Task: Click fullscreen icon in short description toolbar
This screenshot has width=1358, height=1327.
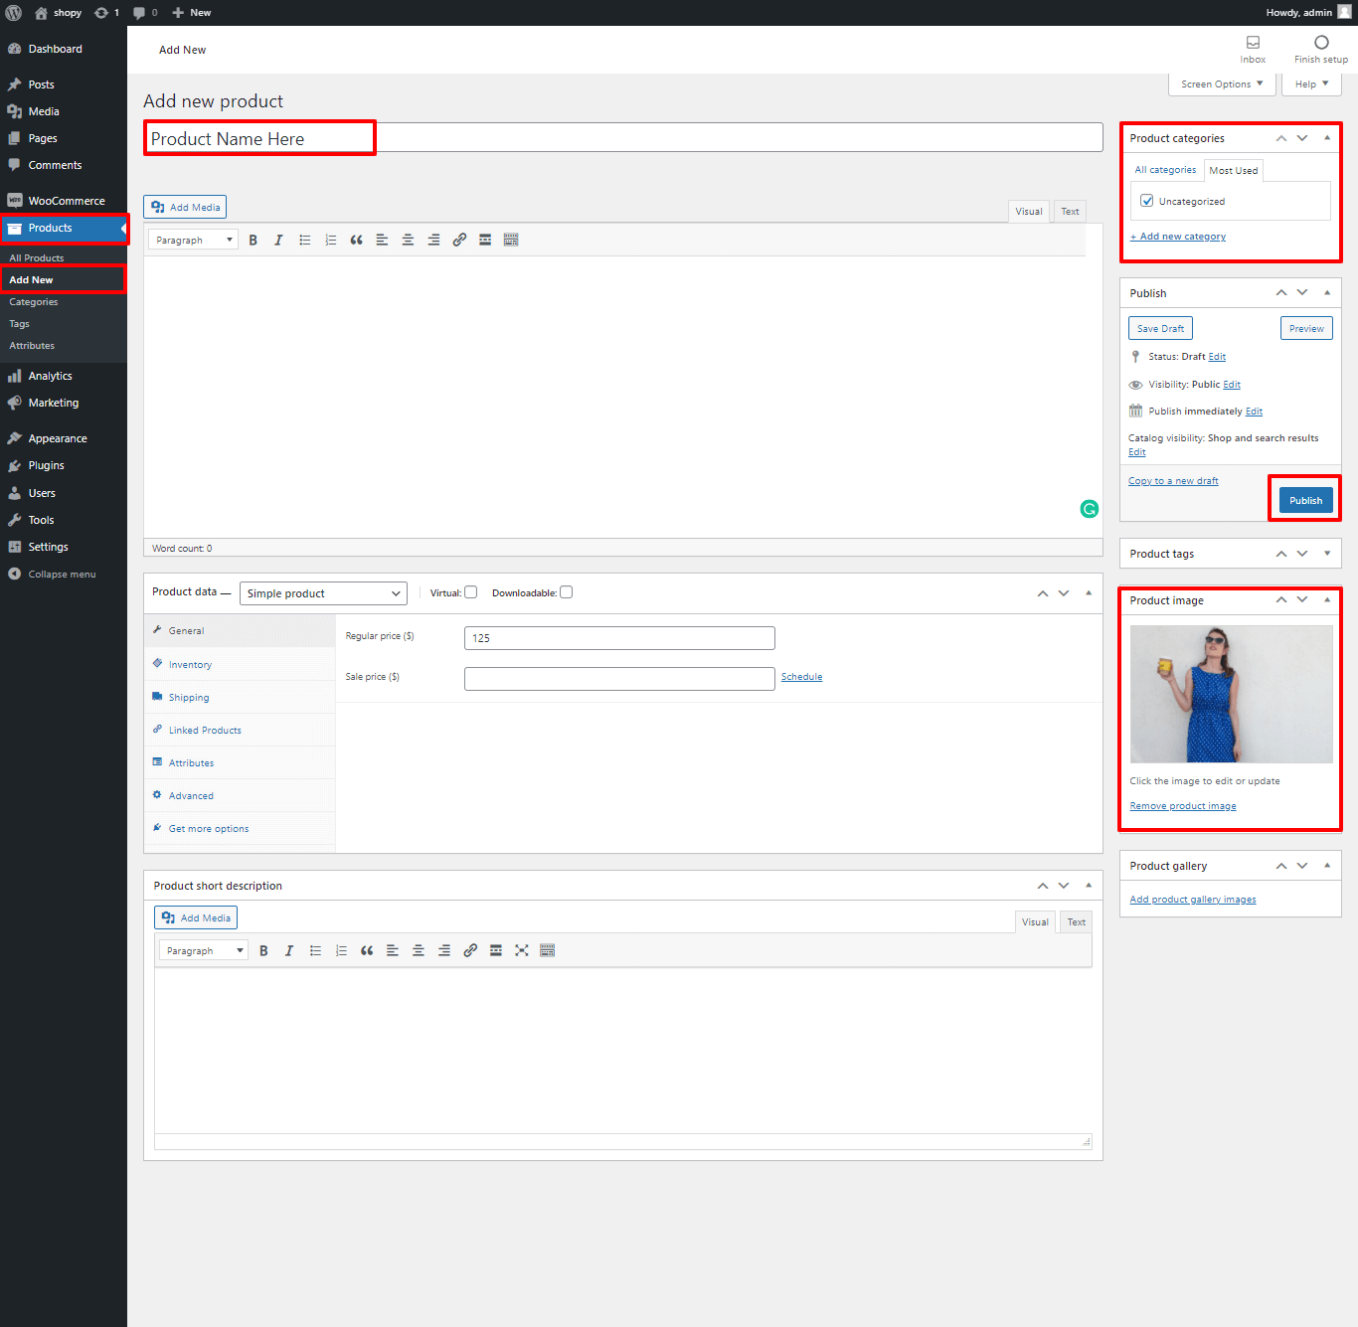Action: click(521, 951)
